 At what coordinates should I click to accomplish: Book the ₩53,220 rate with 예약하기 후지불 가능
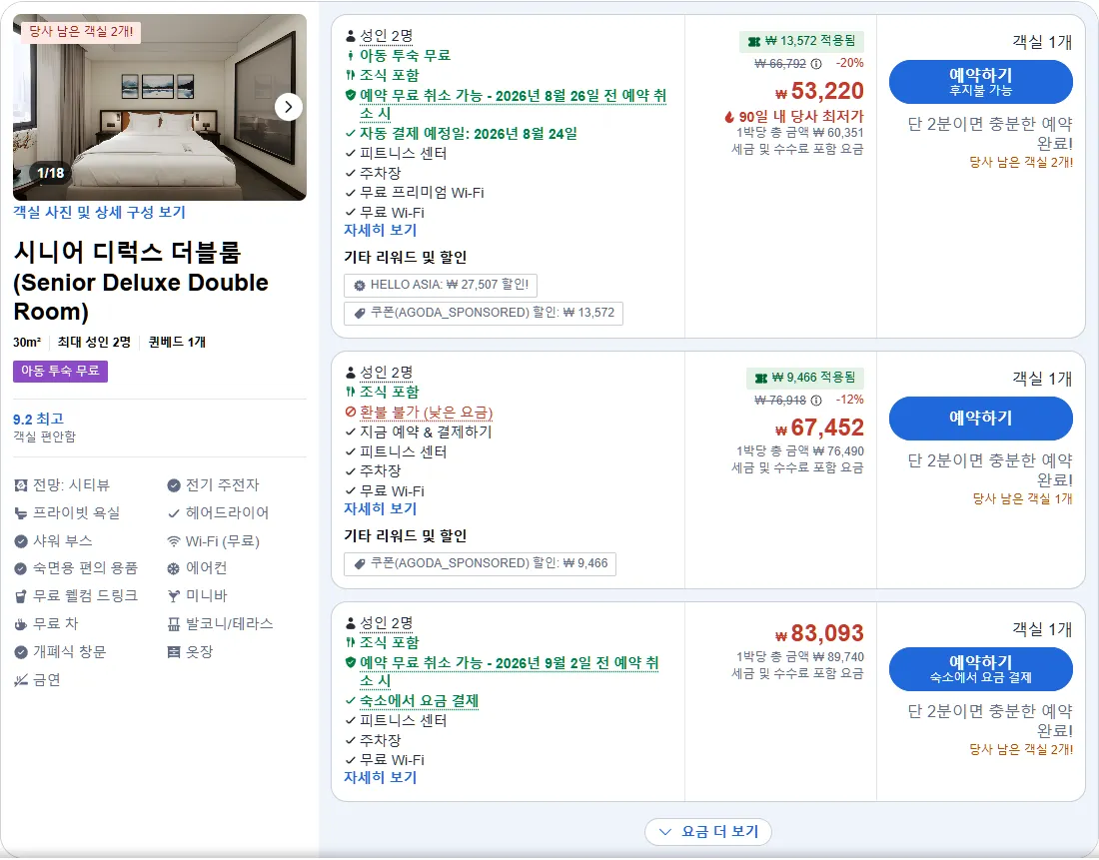980,82
